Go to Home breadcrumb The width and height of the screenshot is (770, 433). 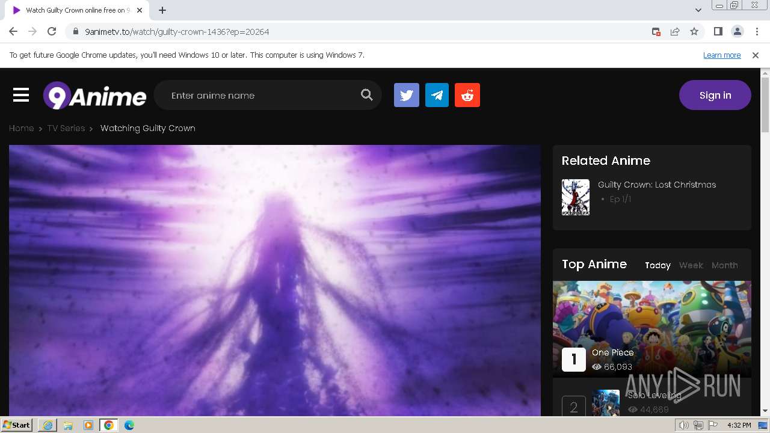coord(21,128)
